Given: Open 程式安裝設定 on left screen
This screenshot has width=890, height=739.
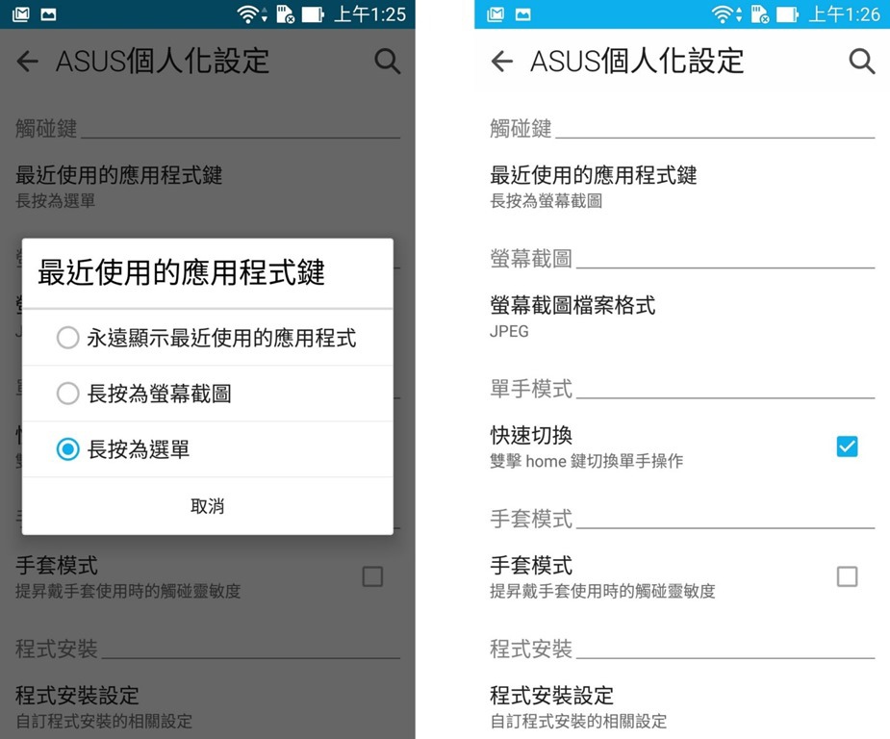Looking at the screenshot, I should (207, 707).
